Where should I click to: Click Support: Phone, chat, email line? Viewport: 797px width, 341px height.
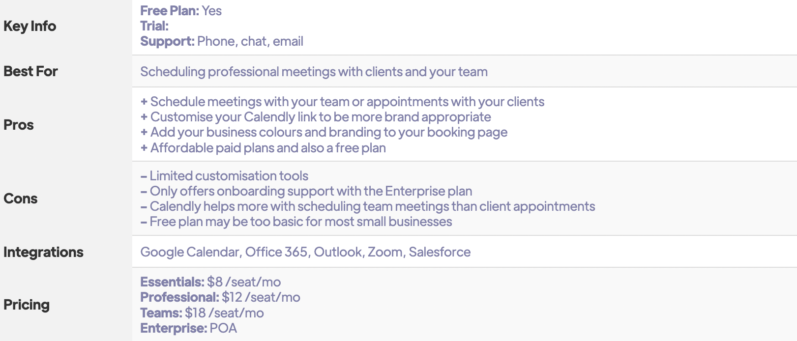[222, 41]
